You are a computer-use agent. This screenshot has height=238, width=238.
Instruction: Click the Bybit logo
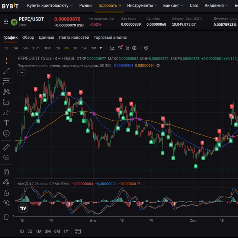[10, 6]
